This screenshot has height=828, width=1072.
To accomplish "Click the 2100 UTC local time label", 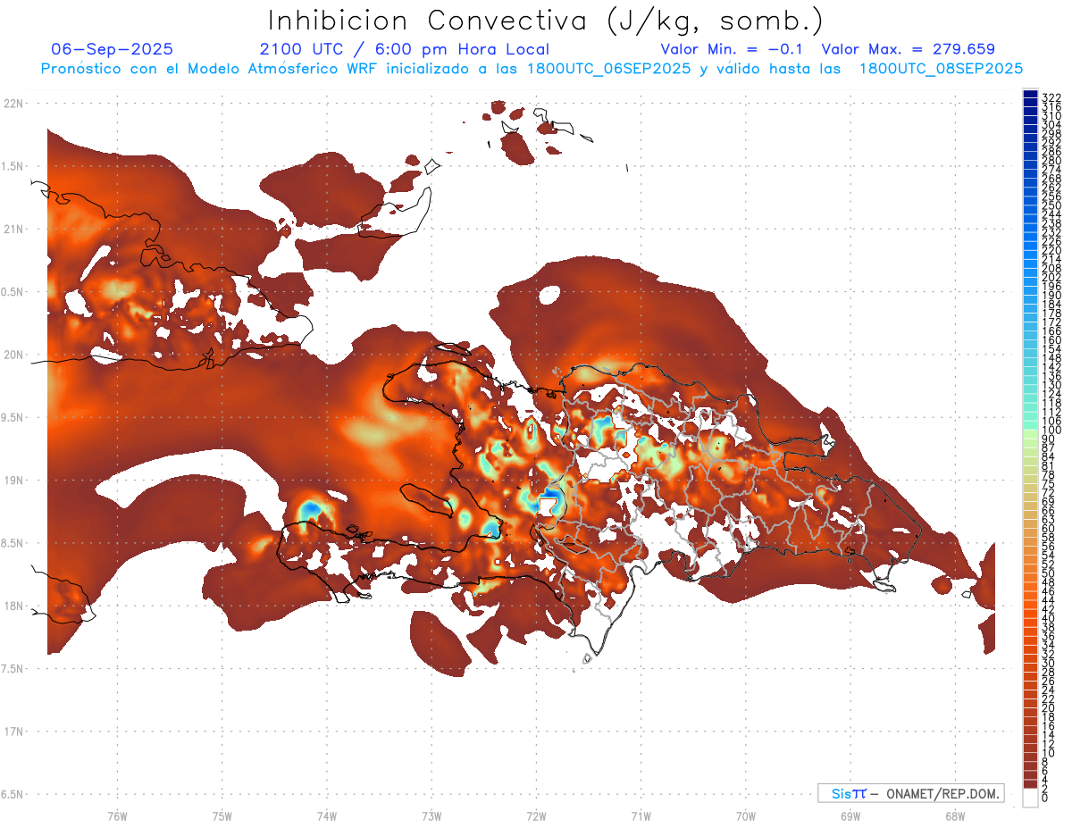I will click(x=404, y=49).
